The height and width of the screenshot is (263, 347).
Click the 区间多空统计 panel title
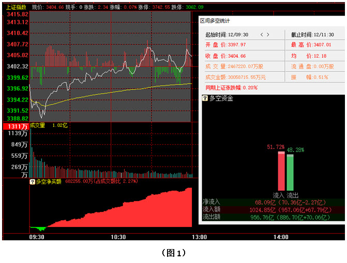[215, 21]
